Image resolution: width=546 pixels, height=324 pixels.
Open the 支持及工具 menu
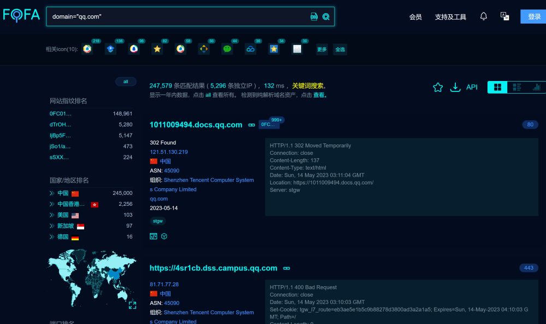(450, 17)
